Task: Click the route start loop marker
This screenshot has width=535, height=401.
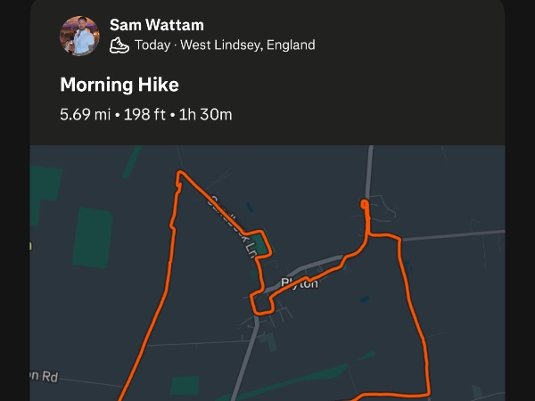Action: [364, 205]
